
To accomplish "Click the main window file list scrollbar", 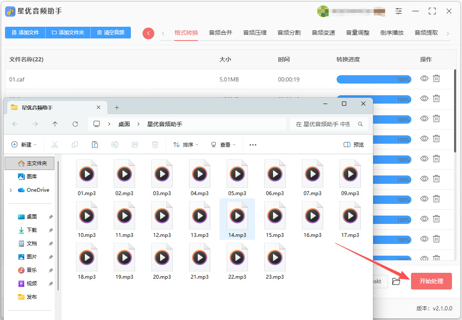I will (x=455, y=111).
